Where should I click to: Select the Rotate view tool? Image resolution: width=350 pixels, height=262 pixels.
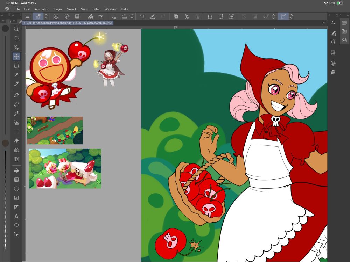[x=16, y=38]
